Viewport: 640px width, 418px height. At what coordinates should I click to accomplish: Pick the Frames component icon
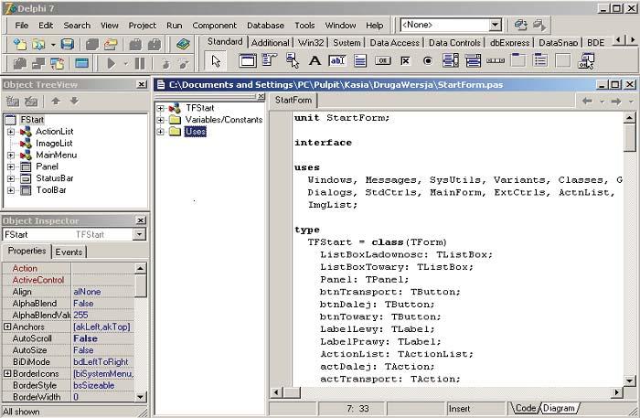248,60
